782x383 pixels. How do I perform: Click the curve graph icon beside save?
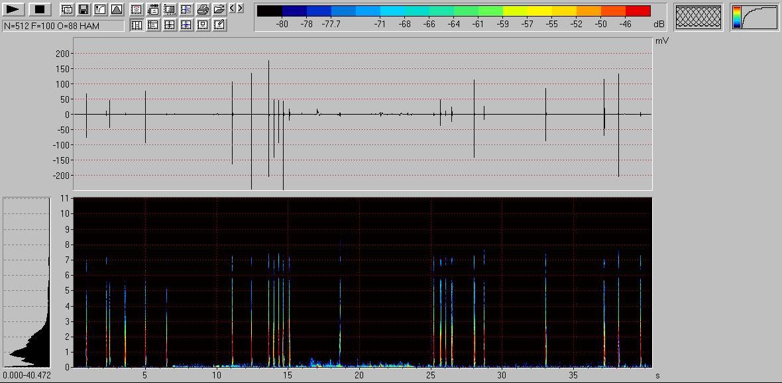100,9
